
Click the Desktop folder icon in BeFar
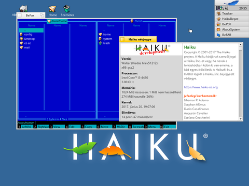(x=21, y=39)
